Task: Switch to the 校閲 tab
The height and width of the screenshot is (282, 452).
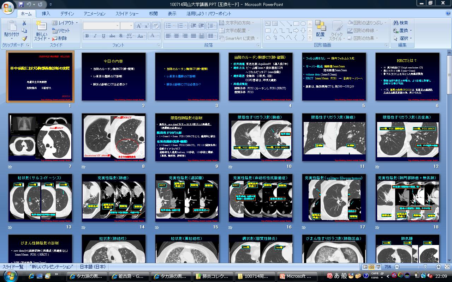Action: tap(153, 14)
